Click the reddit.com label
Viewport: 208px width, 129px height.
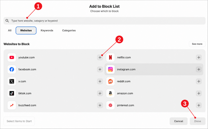124,81
